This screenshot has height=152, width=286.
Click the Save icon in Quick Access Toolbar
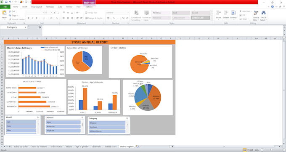[x=6, y=2]
